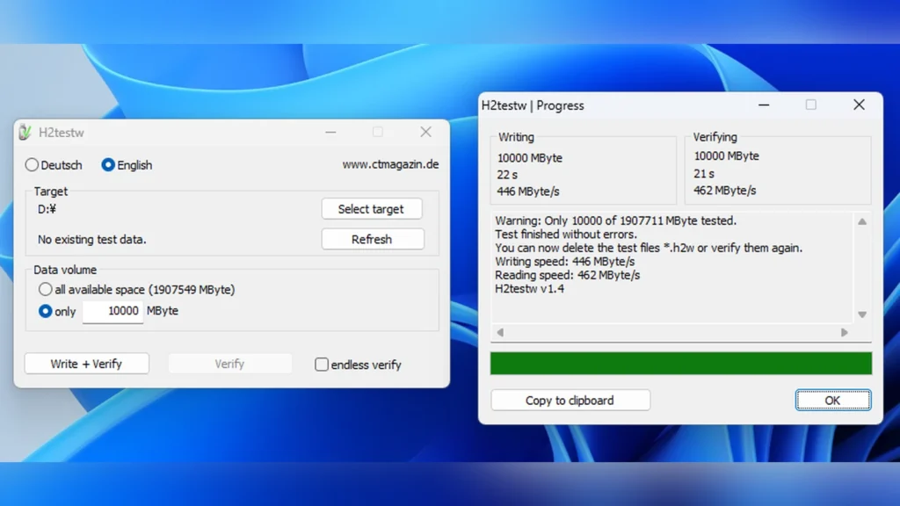Image resolution: width=900 pixels, height=506 pixels.
Task: Click the 'Writing speed: 446 MByte/s' line
Action: coord(565,262)
